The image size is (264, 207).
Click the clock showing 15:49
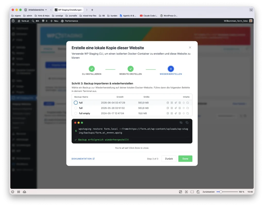[250, 192]
